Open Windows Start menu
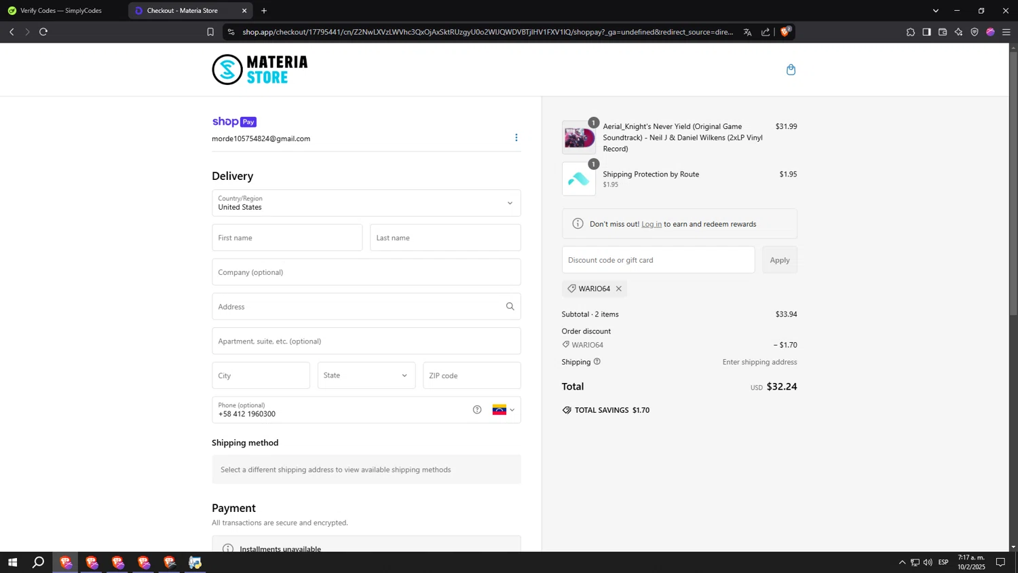 pos(12,562)
